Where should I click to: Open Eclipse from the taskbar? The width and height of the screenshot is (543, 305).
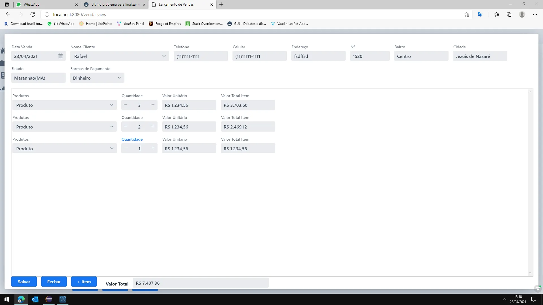coord(49,299)
